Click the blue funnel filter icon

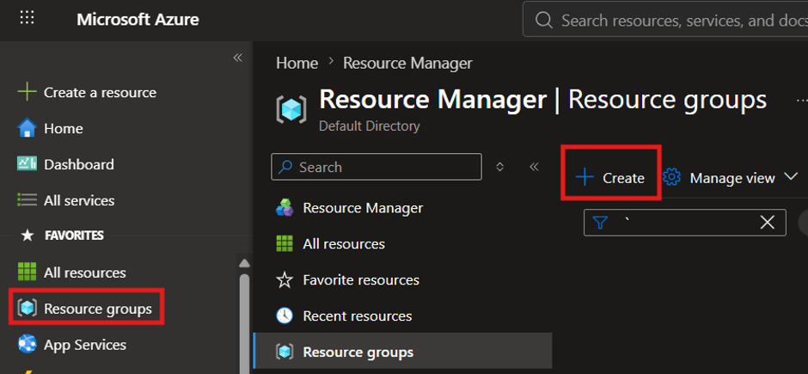[x=600, y=223]
